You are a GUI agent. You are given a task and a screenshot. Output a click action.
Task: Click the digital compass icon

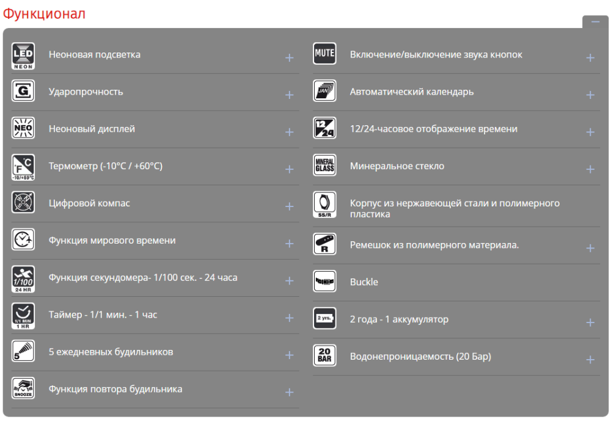[x=23, y=203]
